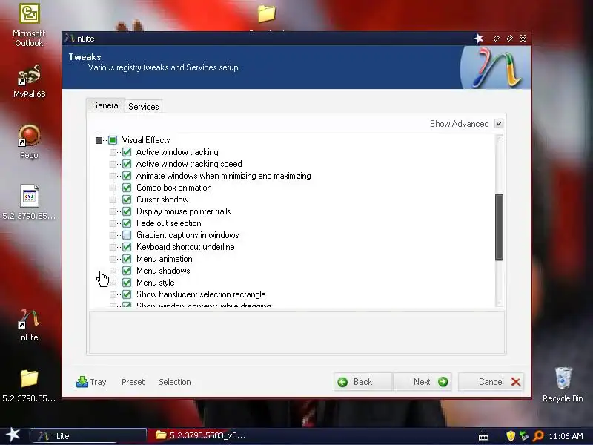Click the tweaks list scrollbar thumb
This screenshot has width=593, height=445.
pos(499,227)
